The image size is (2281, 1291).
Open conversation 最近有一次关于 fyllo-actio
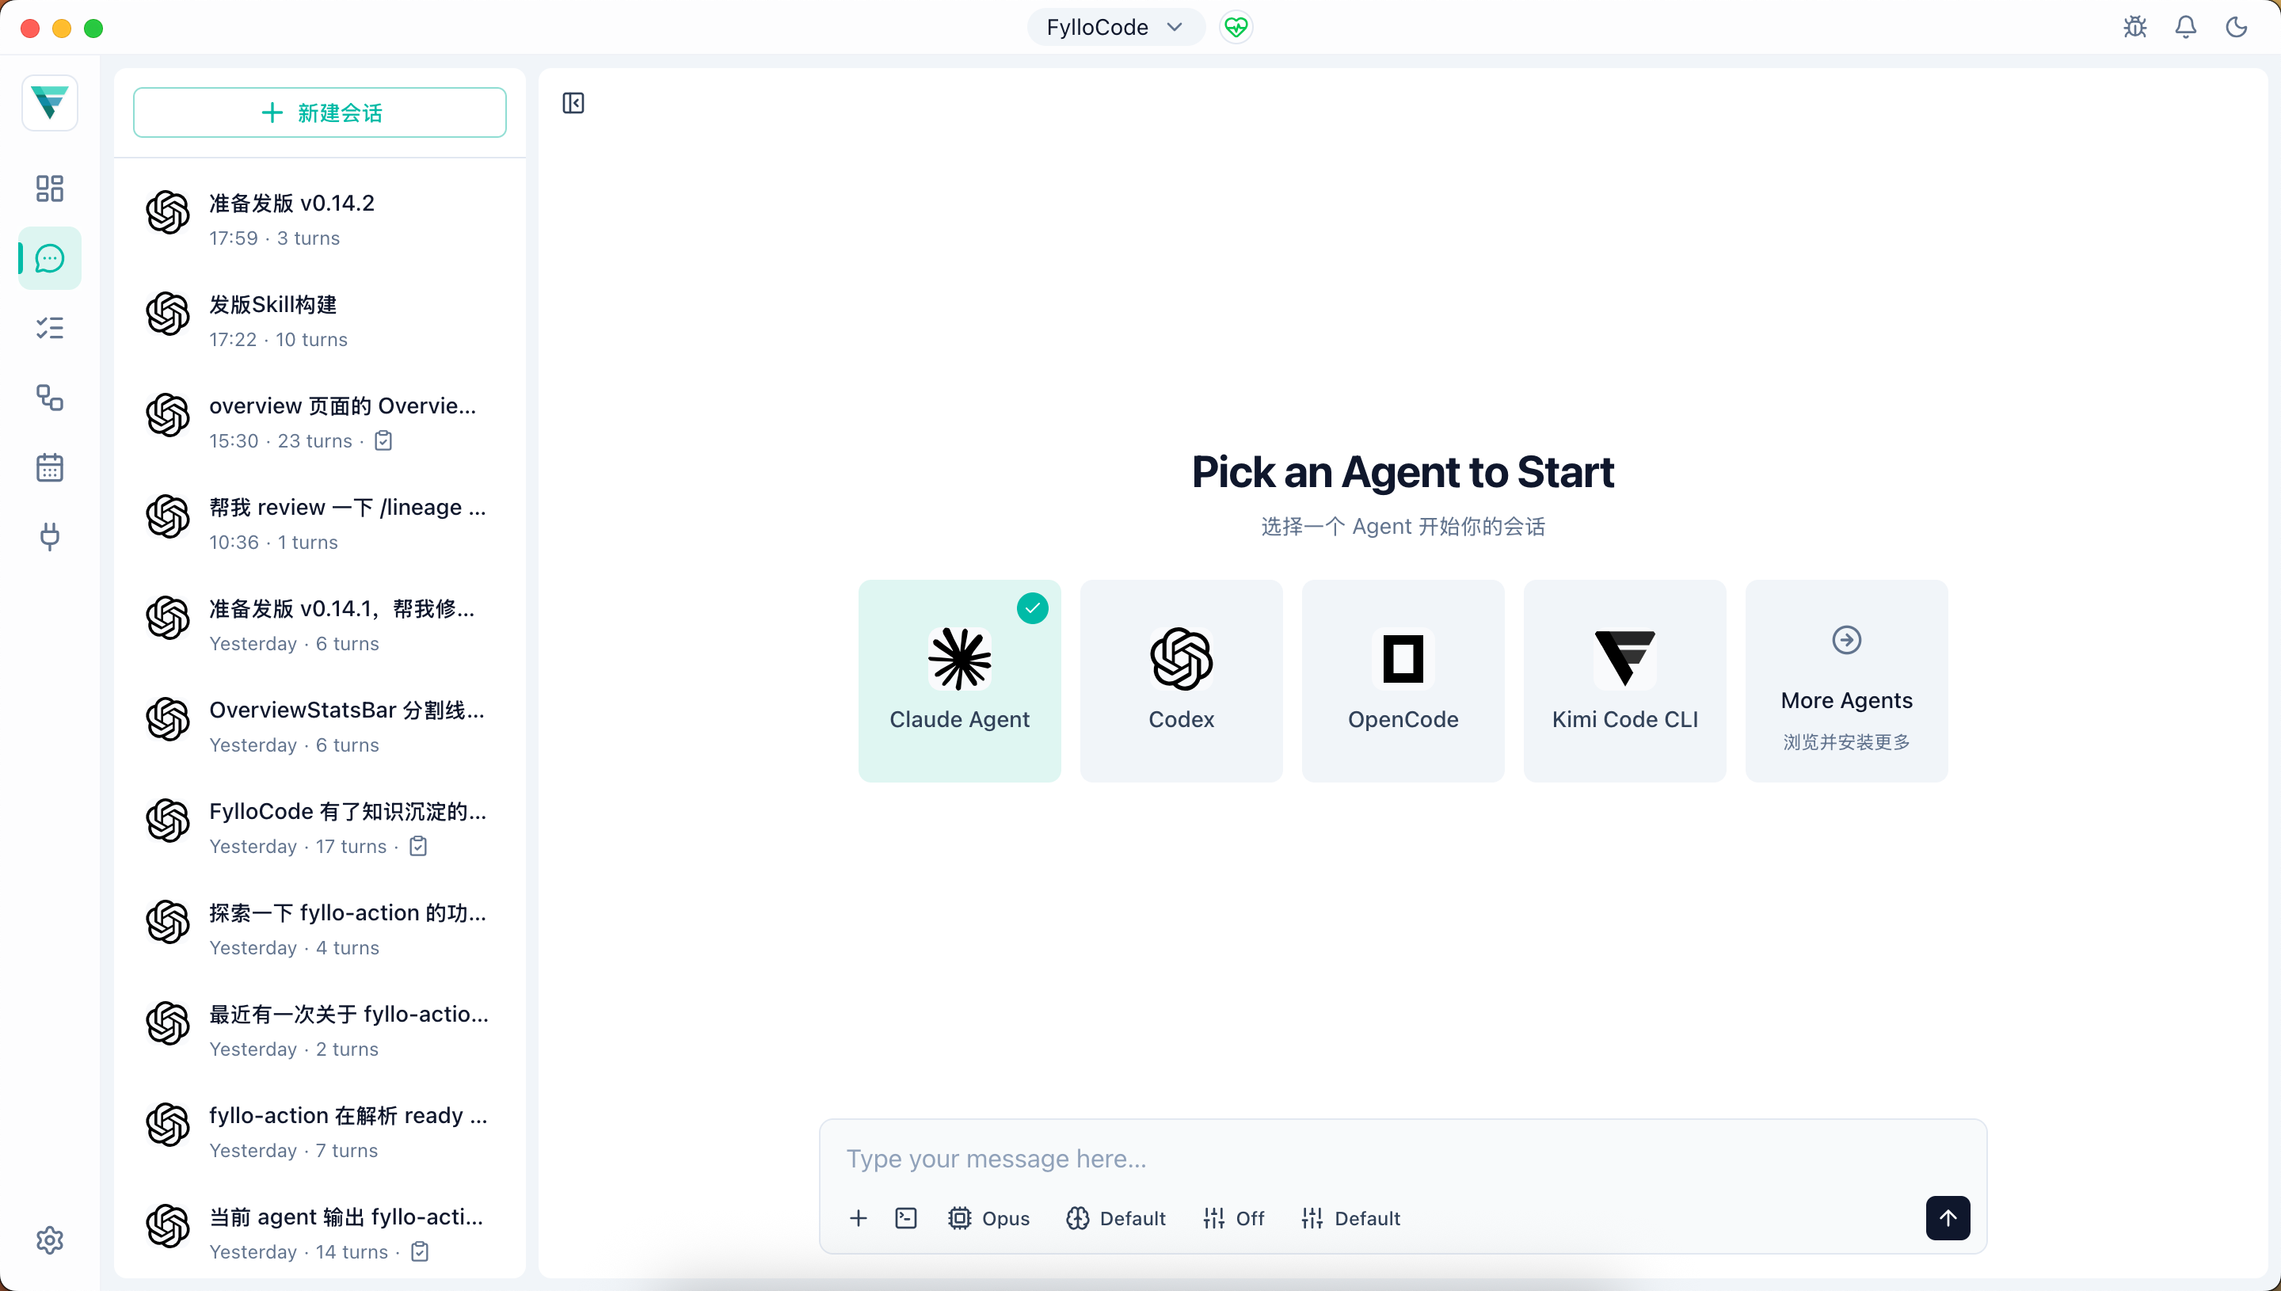pyautogui.click(x=319, y=1030)
